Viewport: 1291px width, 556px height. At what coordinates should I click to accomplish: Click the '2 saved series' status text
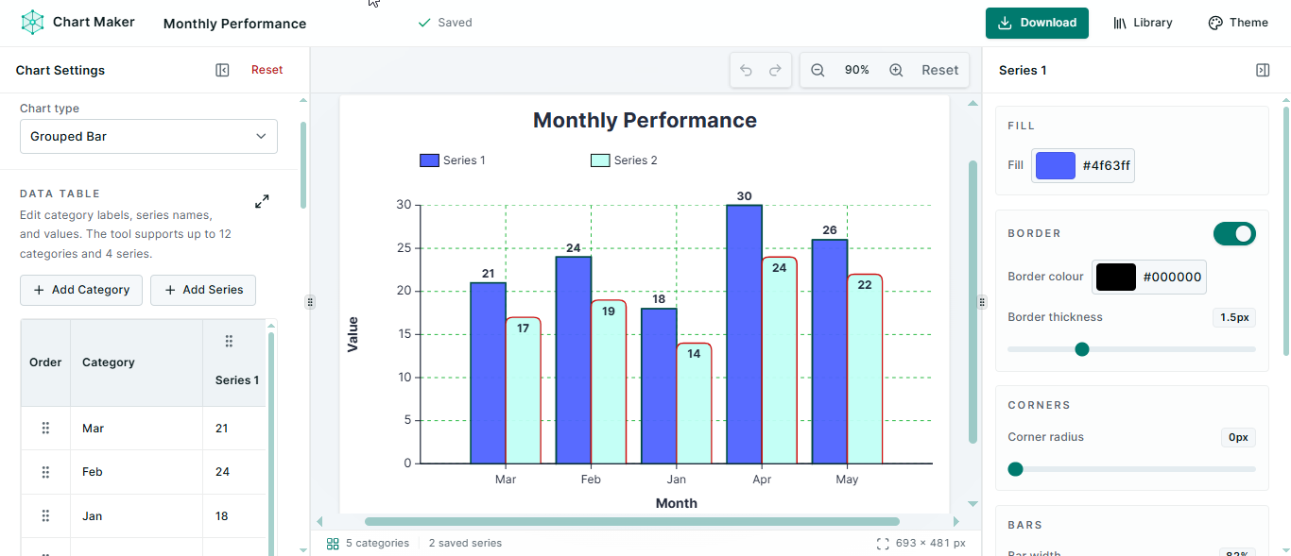click(465, 544)
